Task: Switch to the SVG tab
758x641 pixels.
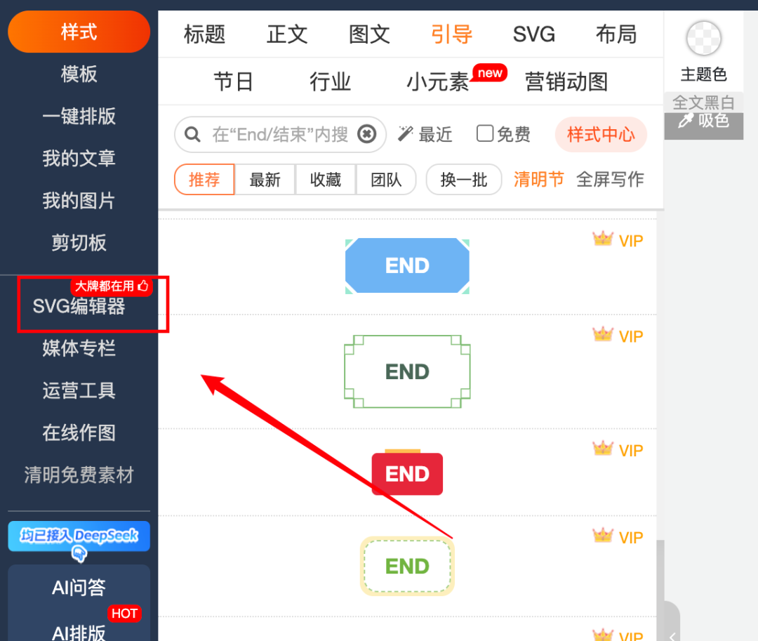Action: (x=533, y=34)
